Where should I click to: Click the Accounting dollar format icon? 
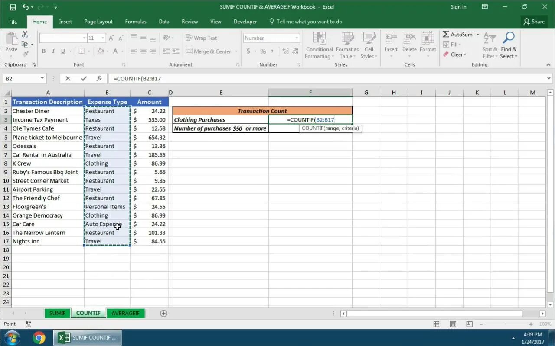[x=248, y=51]
